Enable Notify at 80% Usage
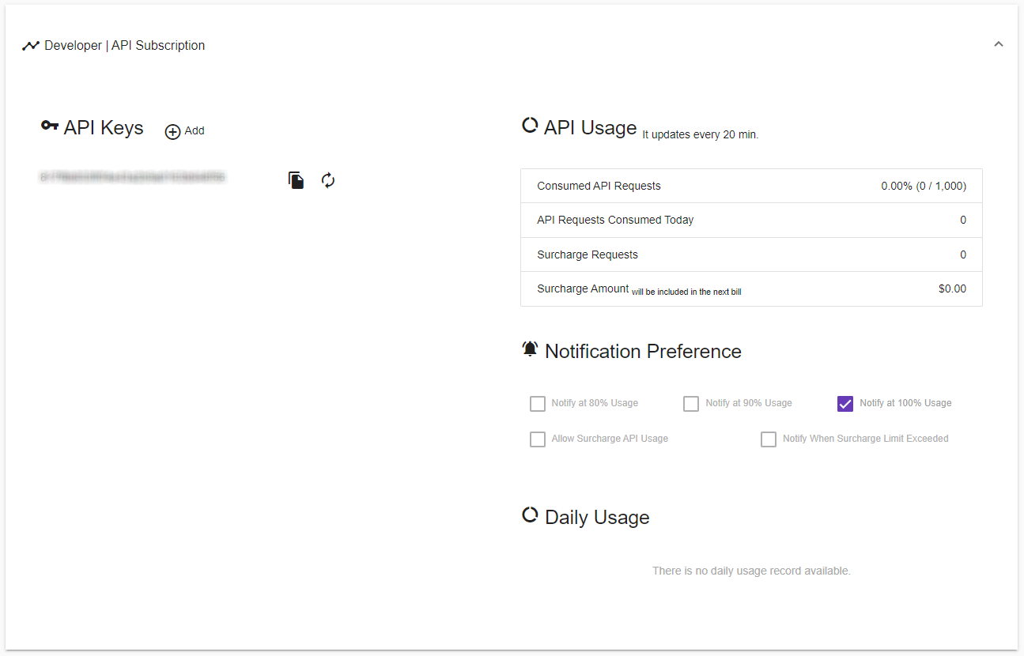The height and width of the screenshot is (656, 1024). click(538, 403)
